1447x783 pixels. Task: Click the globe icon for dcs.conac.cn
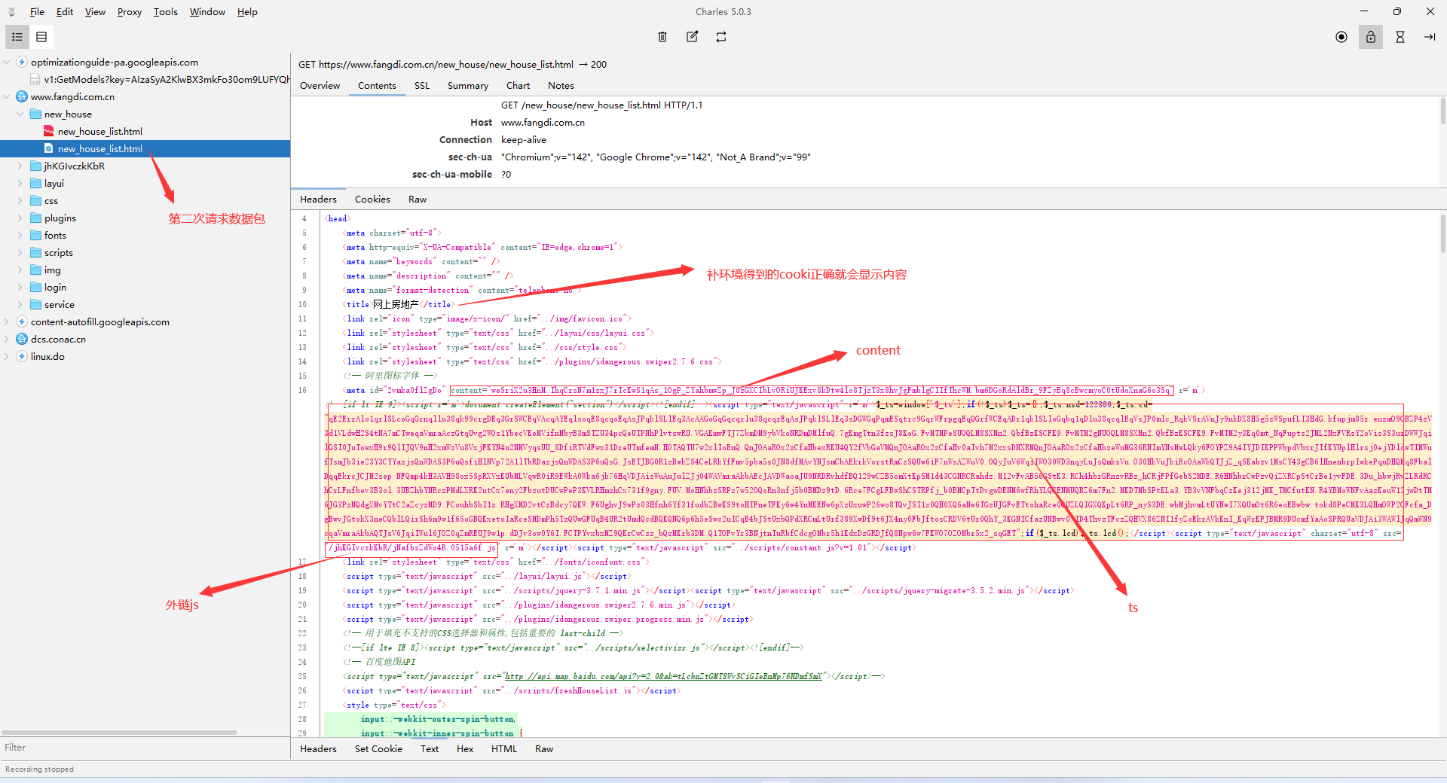(x=22, y=339)
